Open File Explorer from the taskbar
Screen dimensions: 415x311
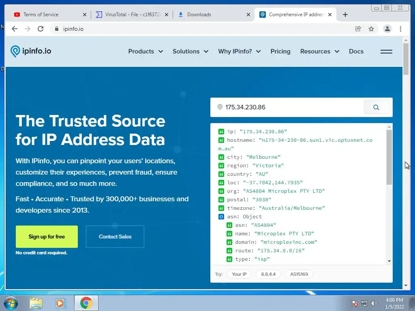coord(36,303)
